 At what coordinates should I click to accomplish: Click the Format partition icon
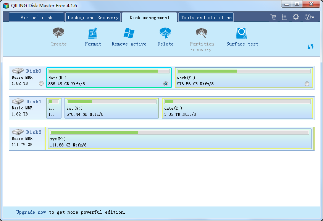click(93, 33)
